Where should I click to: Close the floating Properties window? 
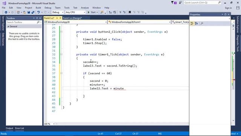coord(229,14)
